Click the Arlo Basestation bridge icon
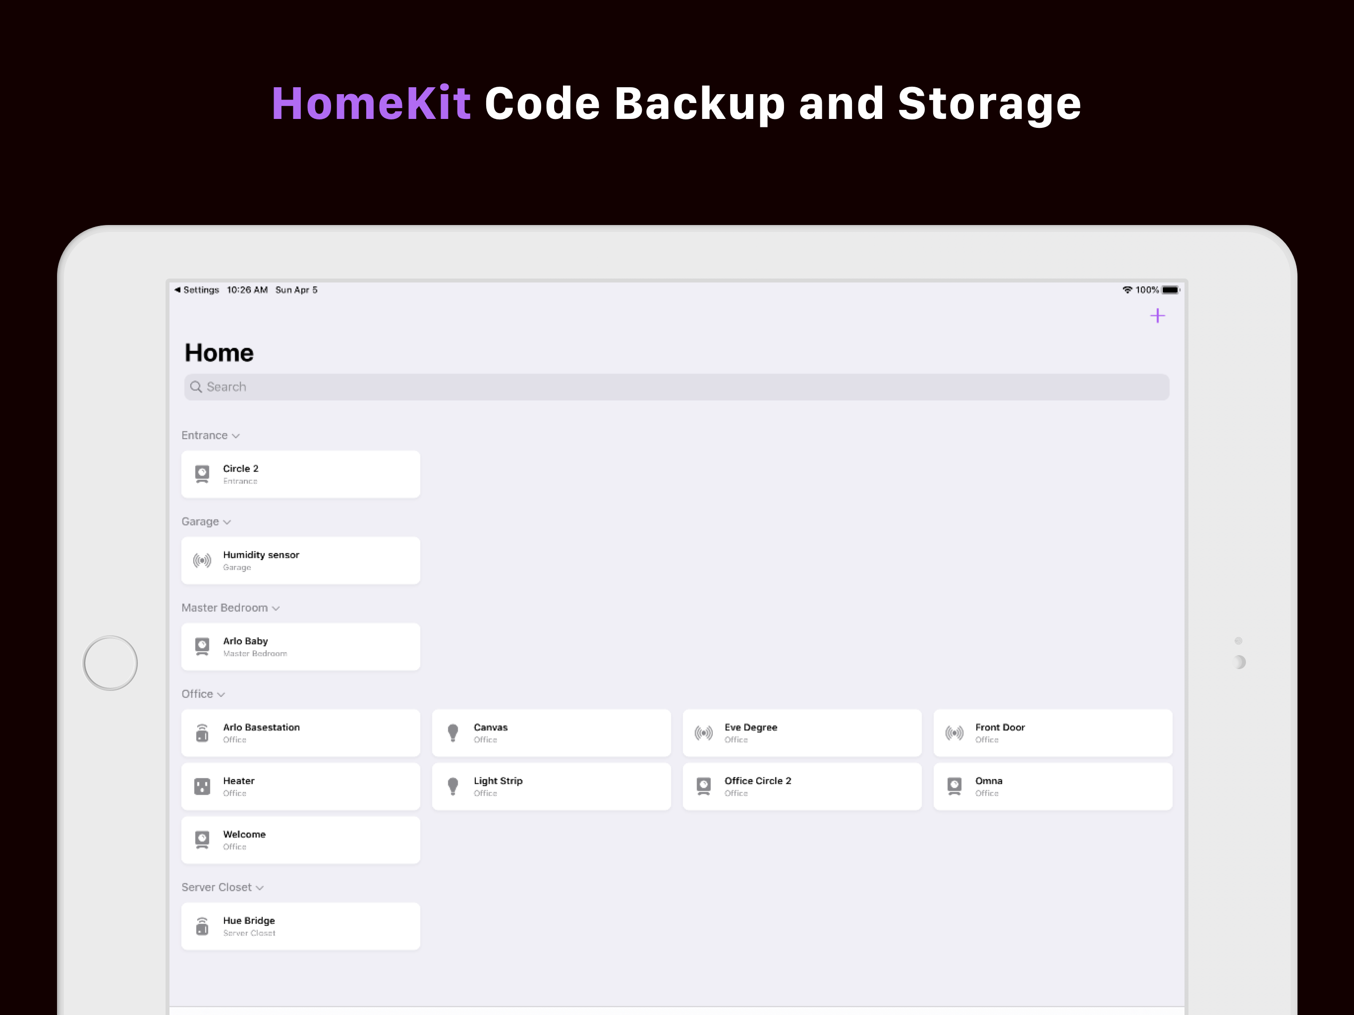This screenshot has height=1015, width=1354. coord(202,733)
